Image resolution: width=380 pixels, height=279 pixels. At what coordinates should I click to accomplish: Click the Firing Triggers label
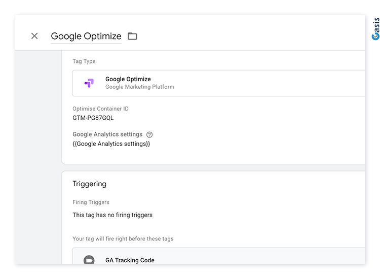pyautogui.click(x=91, y=202)
